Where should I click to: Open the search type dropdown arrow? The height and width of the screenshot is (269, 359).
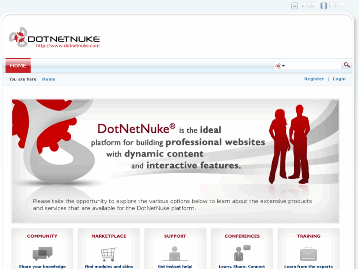click(x=283, y=66)
